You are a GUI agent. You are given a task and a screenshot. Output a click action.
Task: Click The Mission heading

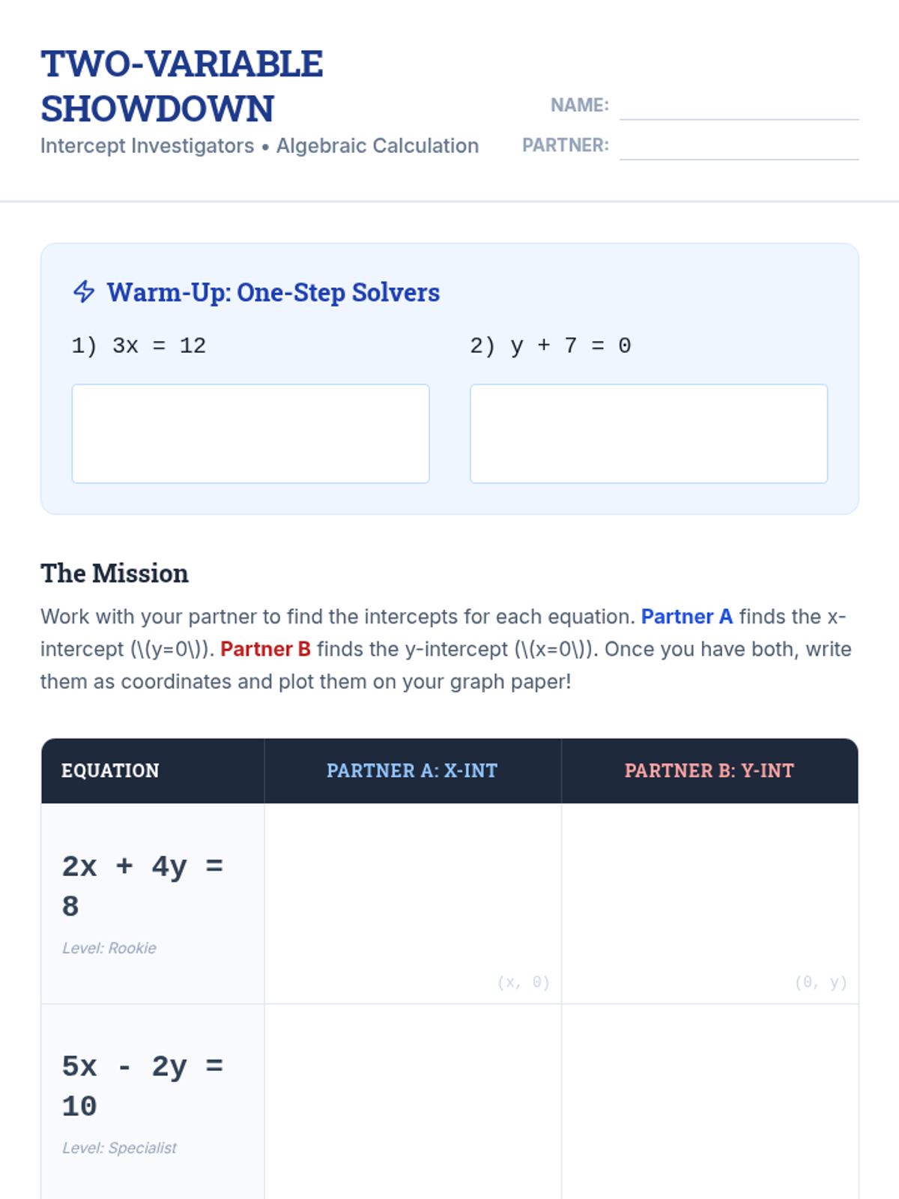[115, 573]
